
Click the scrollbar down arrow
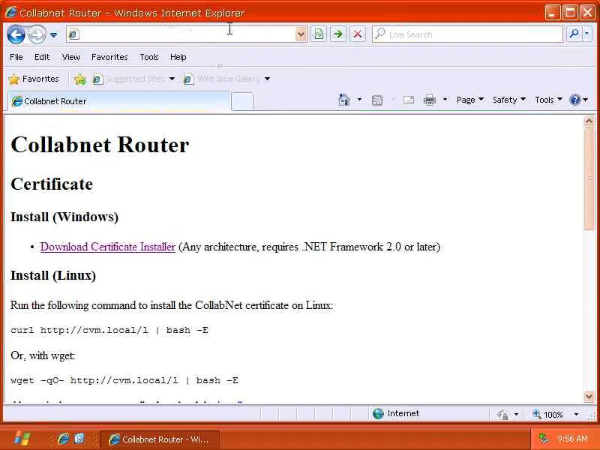(x=589, y=397)
